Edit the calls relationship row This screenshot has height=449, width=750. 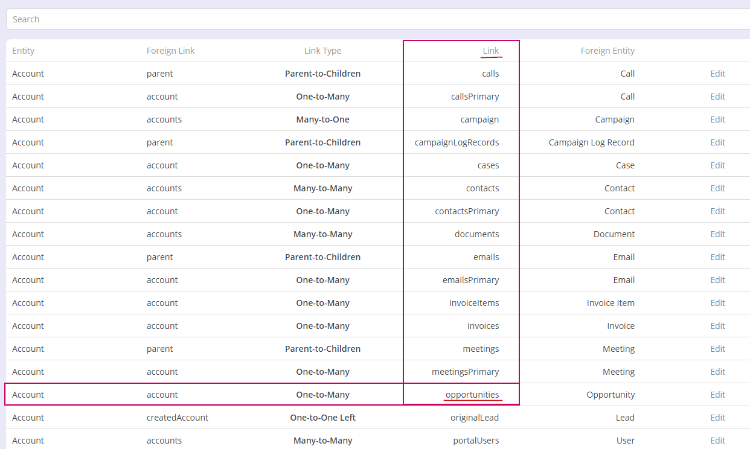tap(717, 74)
